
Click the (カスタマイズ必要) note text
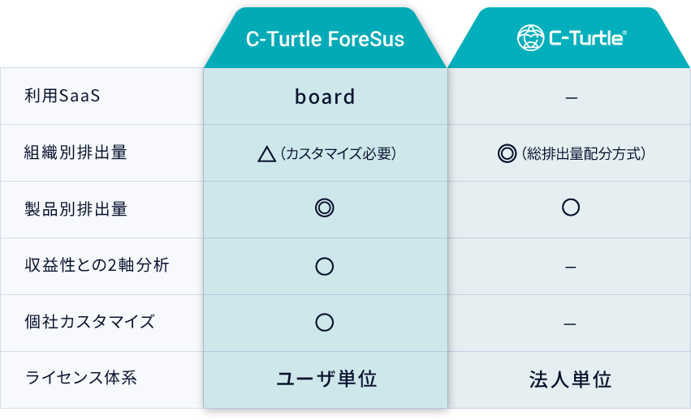338,153
